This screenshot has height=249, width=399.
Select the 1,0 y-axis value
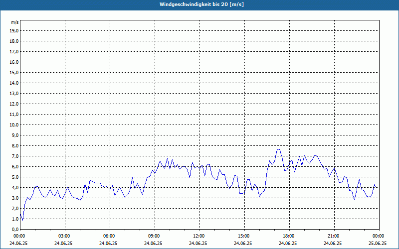click(x=15, y=219)
